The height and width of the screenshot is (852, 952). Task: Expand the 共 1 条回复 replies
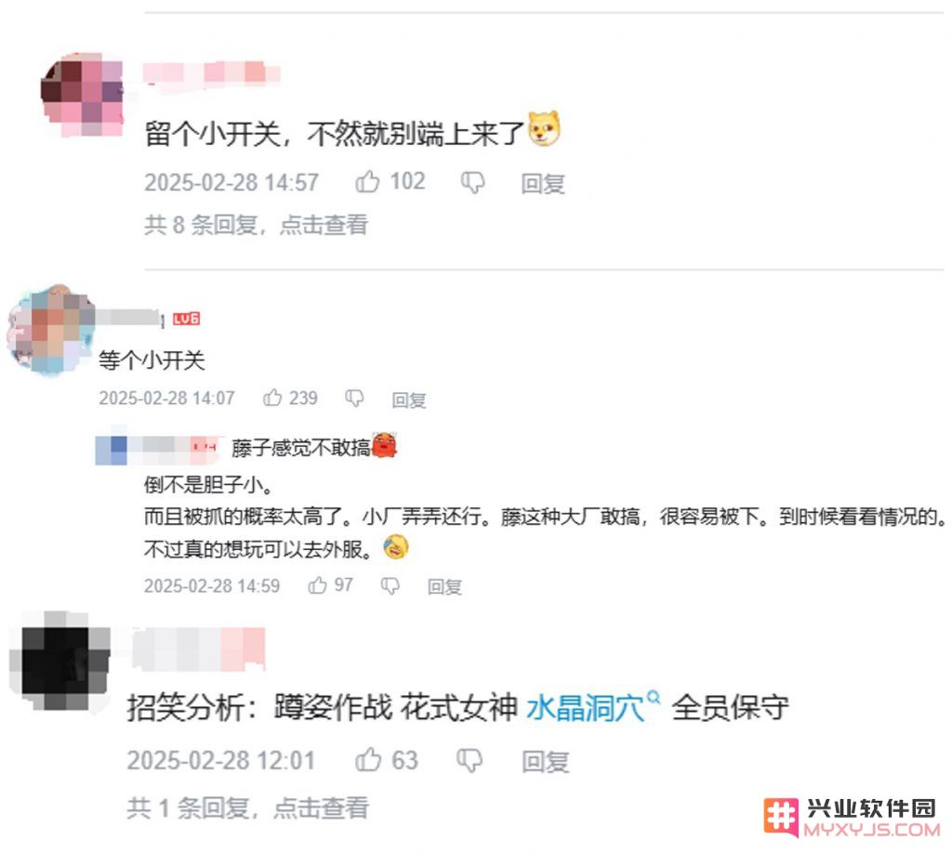point(247,807)
